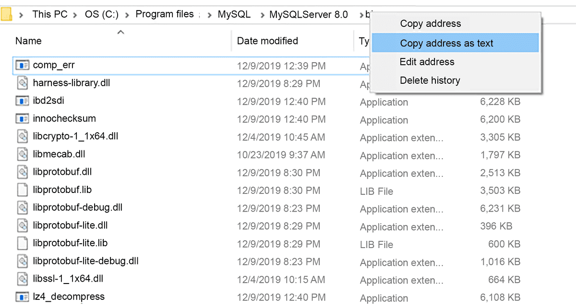Image resolution: width=576 pixels, height=306 pixels.
Task: Select file name libcrypto-1_1x64.dll
Action: (75, 136)
